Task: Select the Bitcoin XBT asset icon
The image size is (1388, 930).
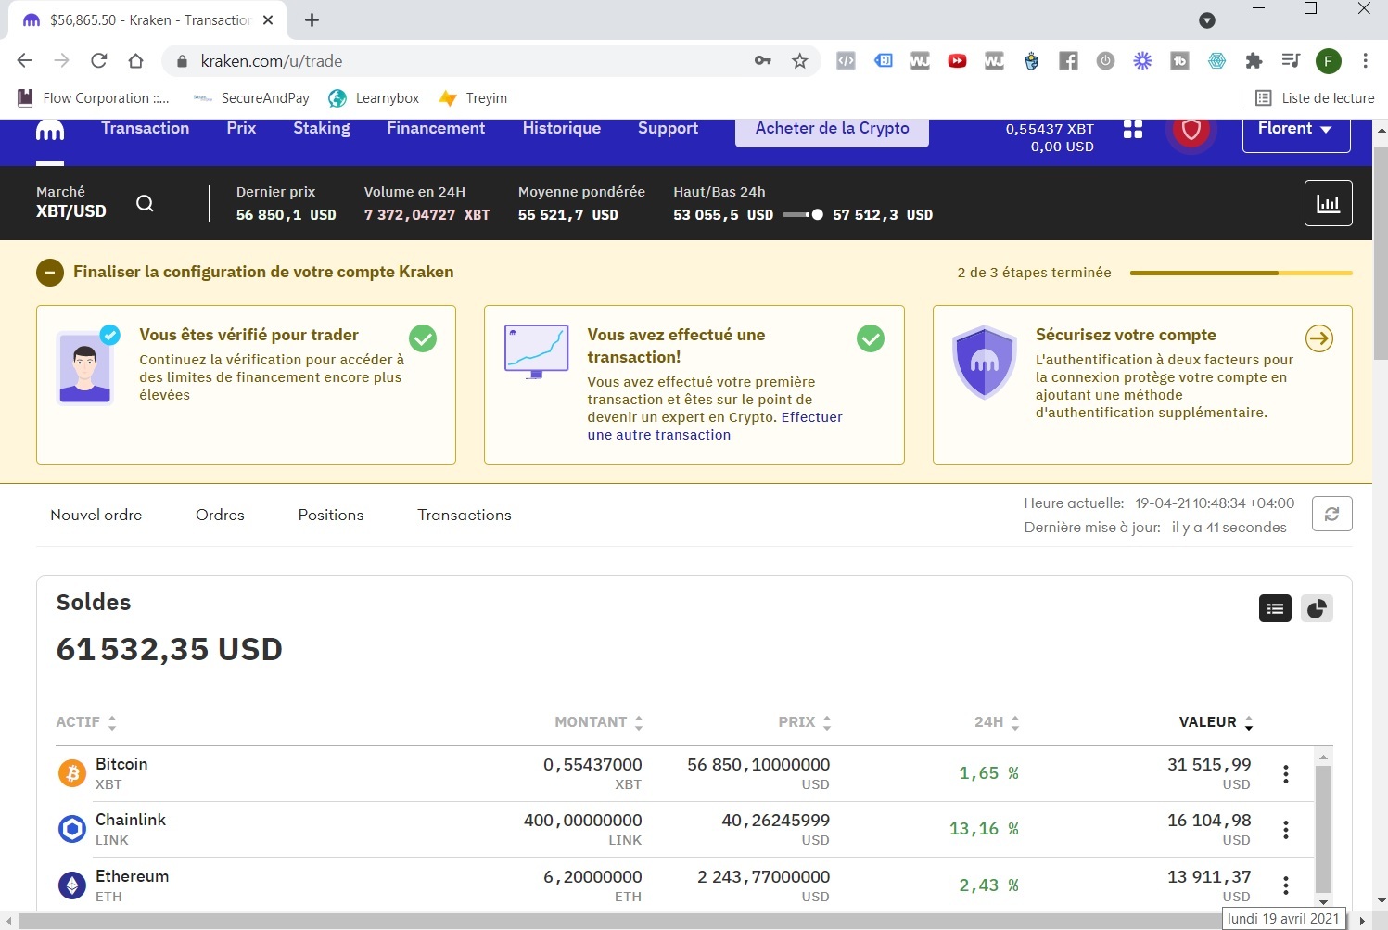Action: 71,772
